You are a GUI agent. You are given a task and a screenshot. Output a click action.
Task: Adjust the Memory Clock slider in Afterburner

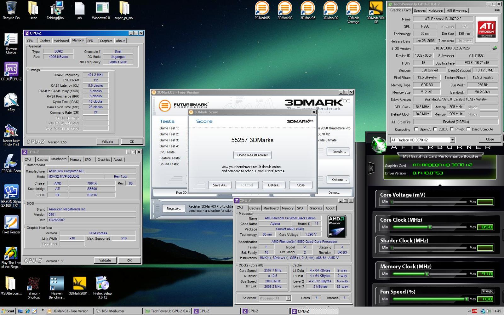427,274
